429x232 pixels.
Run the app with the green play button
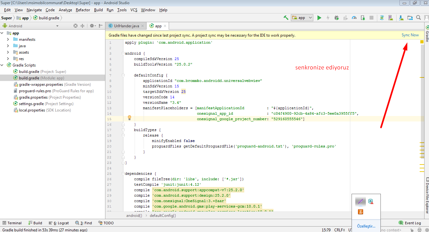click(319, 18)
